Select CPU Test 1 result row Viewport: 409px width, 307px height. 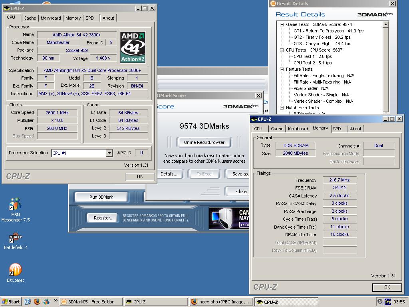(313, 57)
